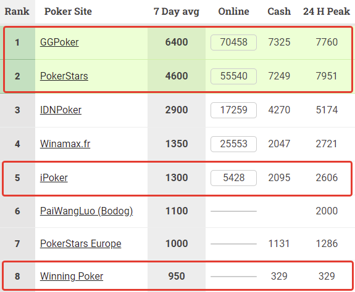Viewport: 355px width, 292px height.
Task: Open the PokerStars site link
Action: pyautogui.click(x=64, y=76)
